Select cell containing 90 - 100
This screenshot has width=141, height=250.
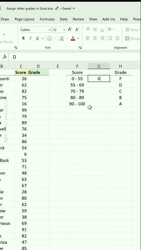coord(77,104)
